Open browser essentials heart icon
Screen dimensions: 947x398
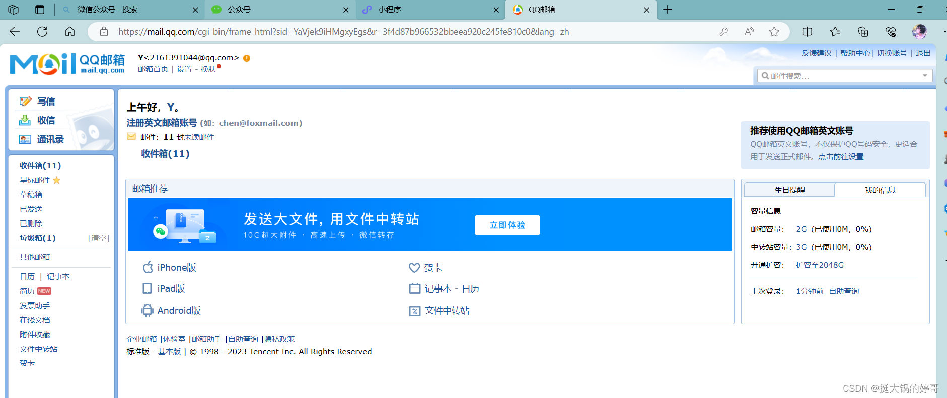point(891,32)
